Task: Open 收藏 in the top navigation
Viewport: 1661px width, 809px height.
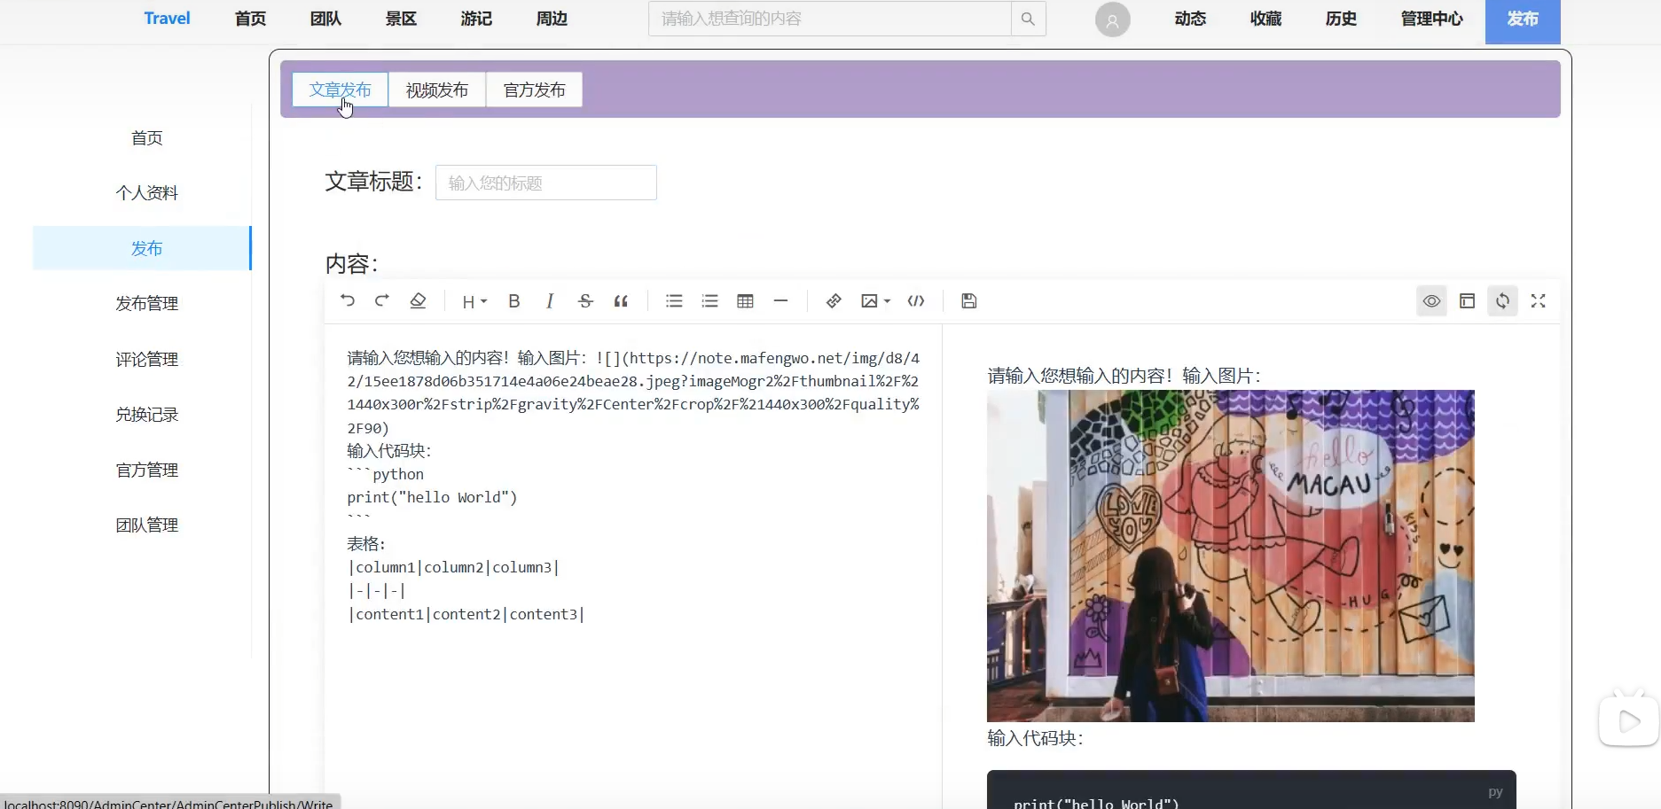Action: tap(1265, 19)
